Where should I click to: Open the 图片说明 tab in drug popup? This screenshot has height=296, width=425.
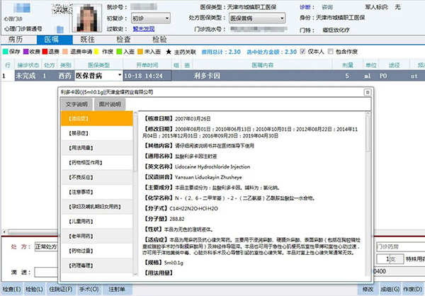pyautogui.click(x=110, y=105)
